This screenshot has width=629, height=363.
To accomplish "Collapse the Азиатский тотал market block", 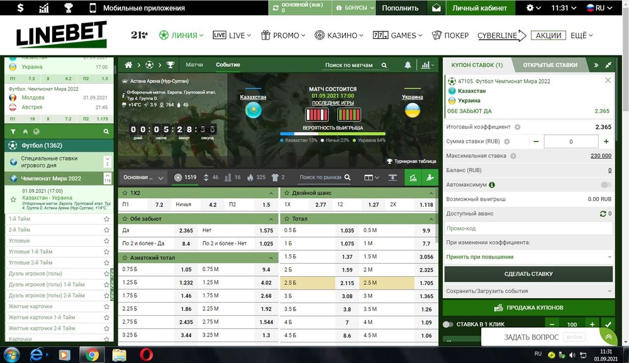I will (x=270, y=258).
